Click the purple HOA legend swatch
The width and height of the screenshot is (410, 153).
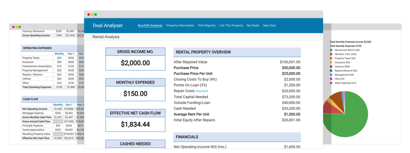331,79
